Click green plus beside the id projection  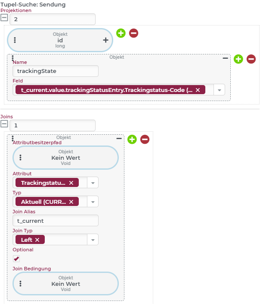click(x=121, y=33)
